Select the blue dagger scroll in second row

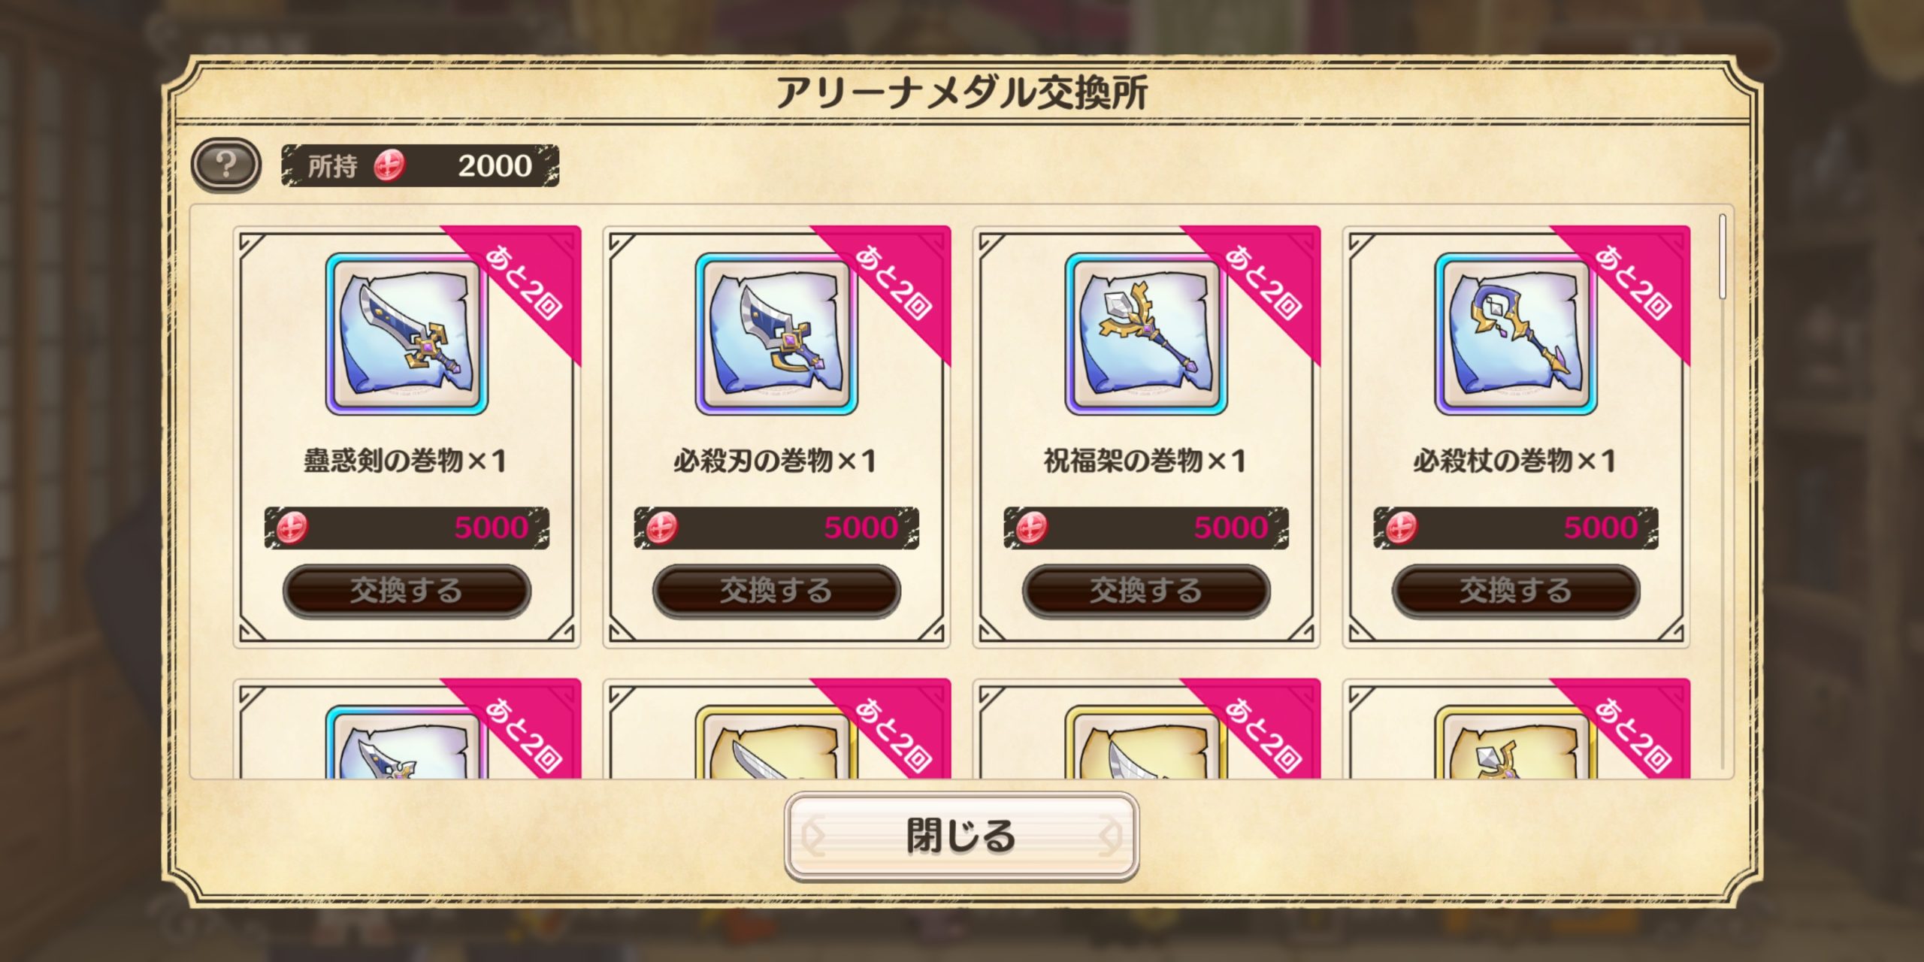[x=407, y=743]
